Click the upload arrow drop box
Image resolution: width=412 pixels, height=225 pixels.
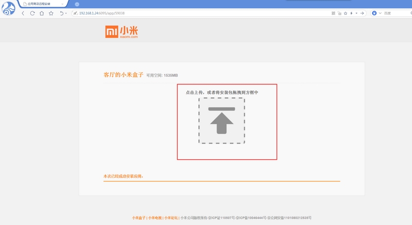pos(221,121)
